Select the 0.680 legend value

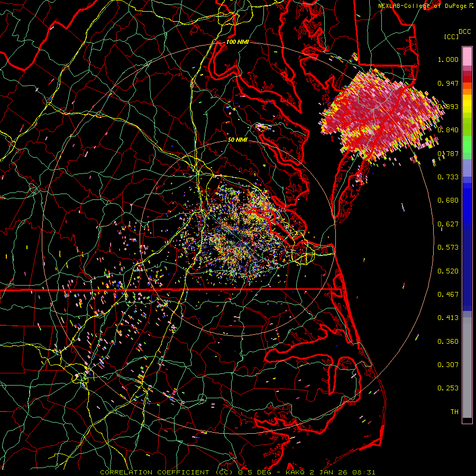click(448, 200)
